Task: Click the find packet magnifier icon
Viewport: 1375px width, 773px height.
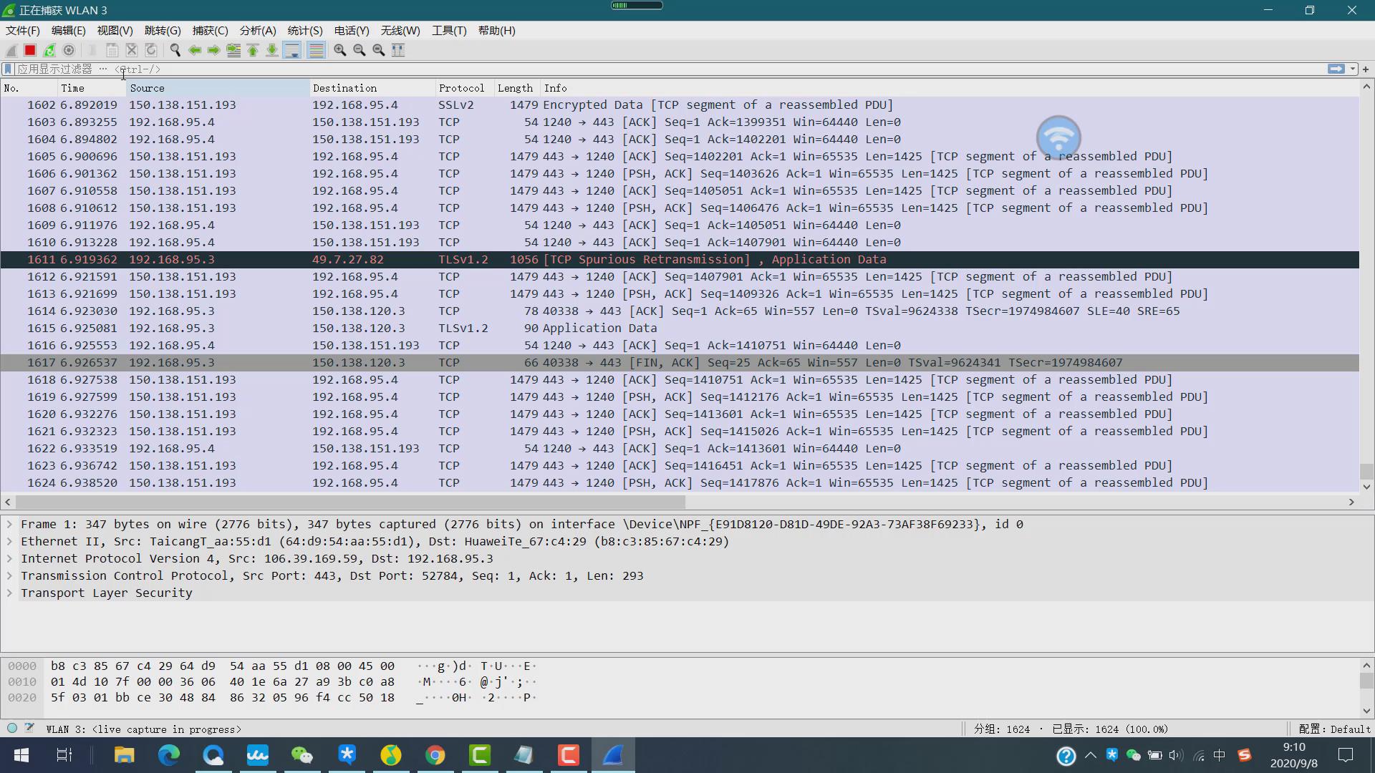Action: pos(175,50)
